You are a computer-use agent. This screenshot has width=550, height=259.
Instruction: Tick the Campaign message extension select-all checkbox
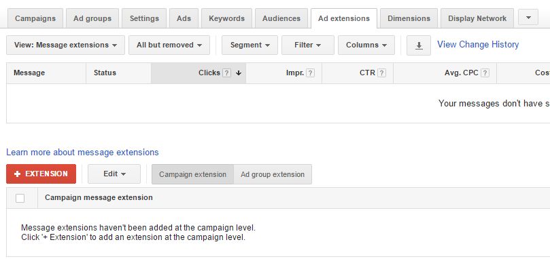point(20,198)
